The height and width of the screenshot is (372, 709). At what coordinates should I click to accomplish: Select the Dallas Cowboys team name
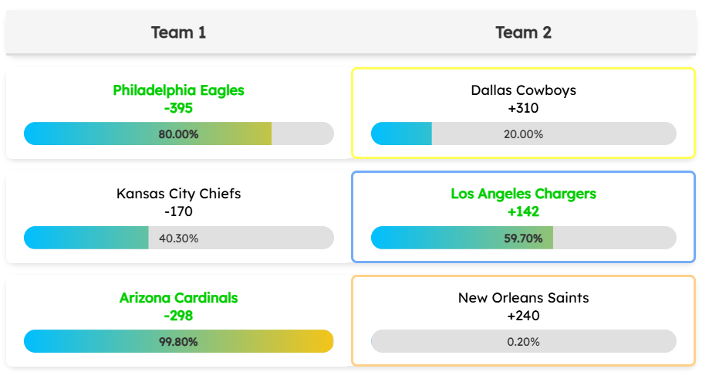coord(523,90)
